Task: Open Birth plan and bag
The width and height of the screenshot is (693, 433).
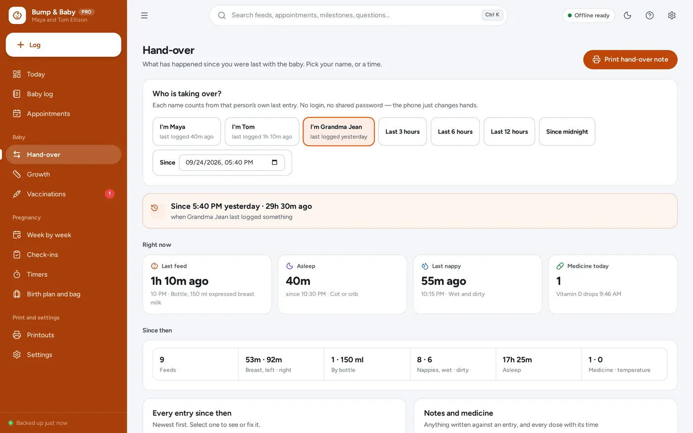Action: click(x=63, y=294)
